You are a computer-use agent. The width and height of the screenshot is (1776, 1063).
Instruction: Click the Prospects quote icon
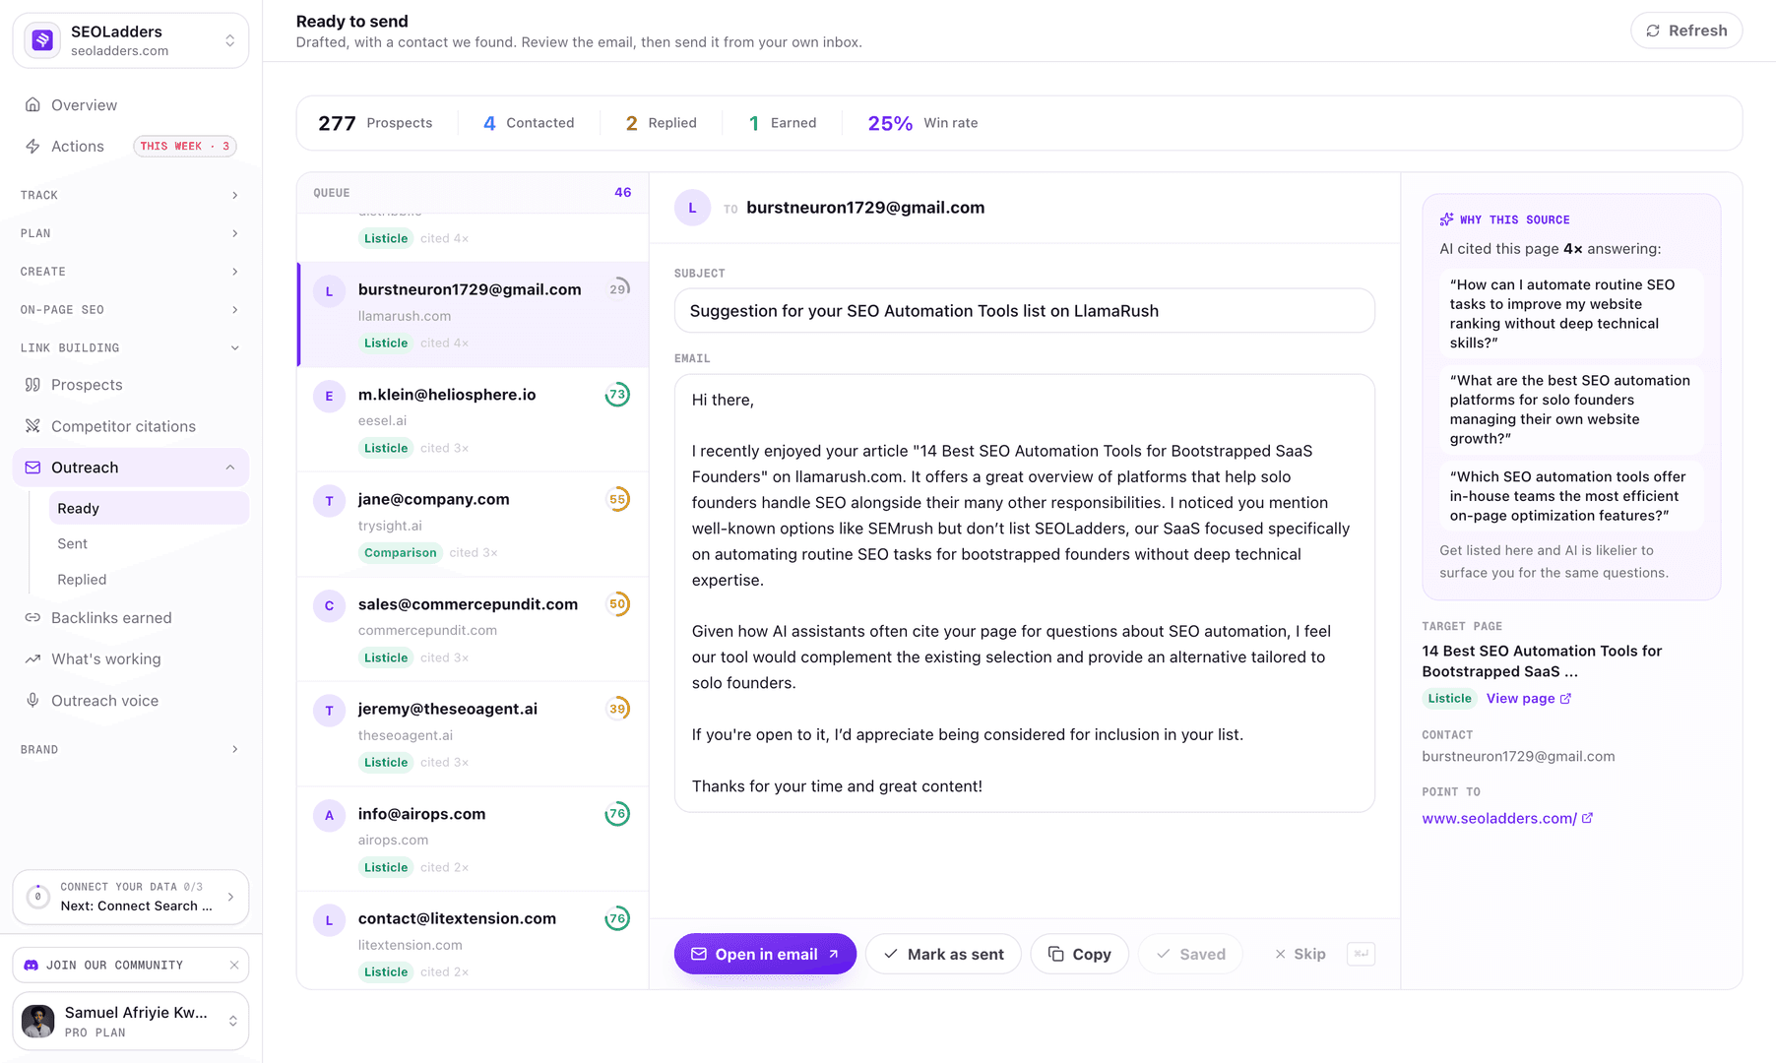coord(32,385)
